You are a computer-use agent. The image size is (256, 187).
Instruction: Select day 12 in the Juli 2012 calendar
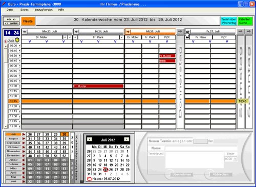(x=111, y=160)
